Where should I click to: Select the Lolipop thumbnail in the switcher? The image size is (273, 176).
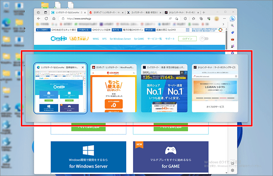point(114,88)
